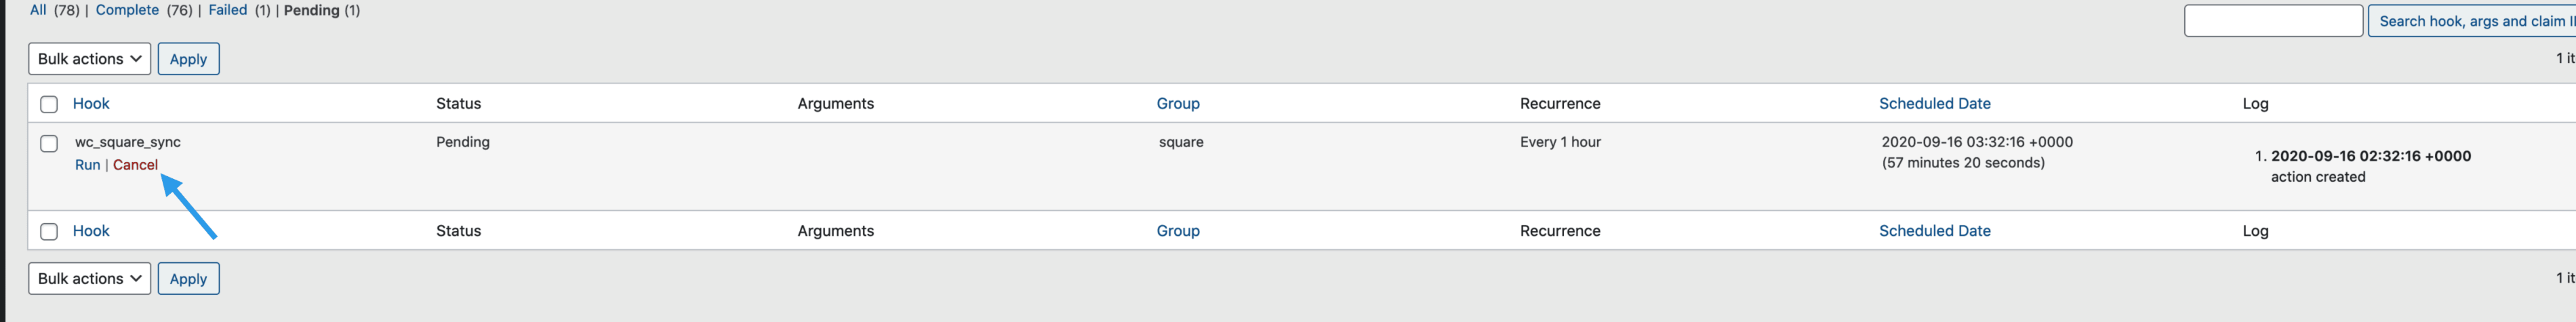Click the bottom Apply button
Screen dimensions: 2576x322
tap(188, 279)
